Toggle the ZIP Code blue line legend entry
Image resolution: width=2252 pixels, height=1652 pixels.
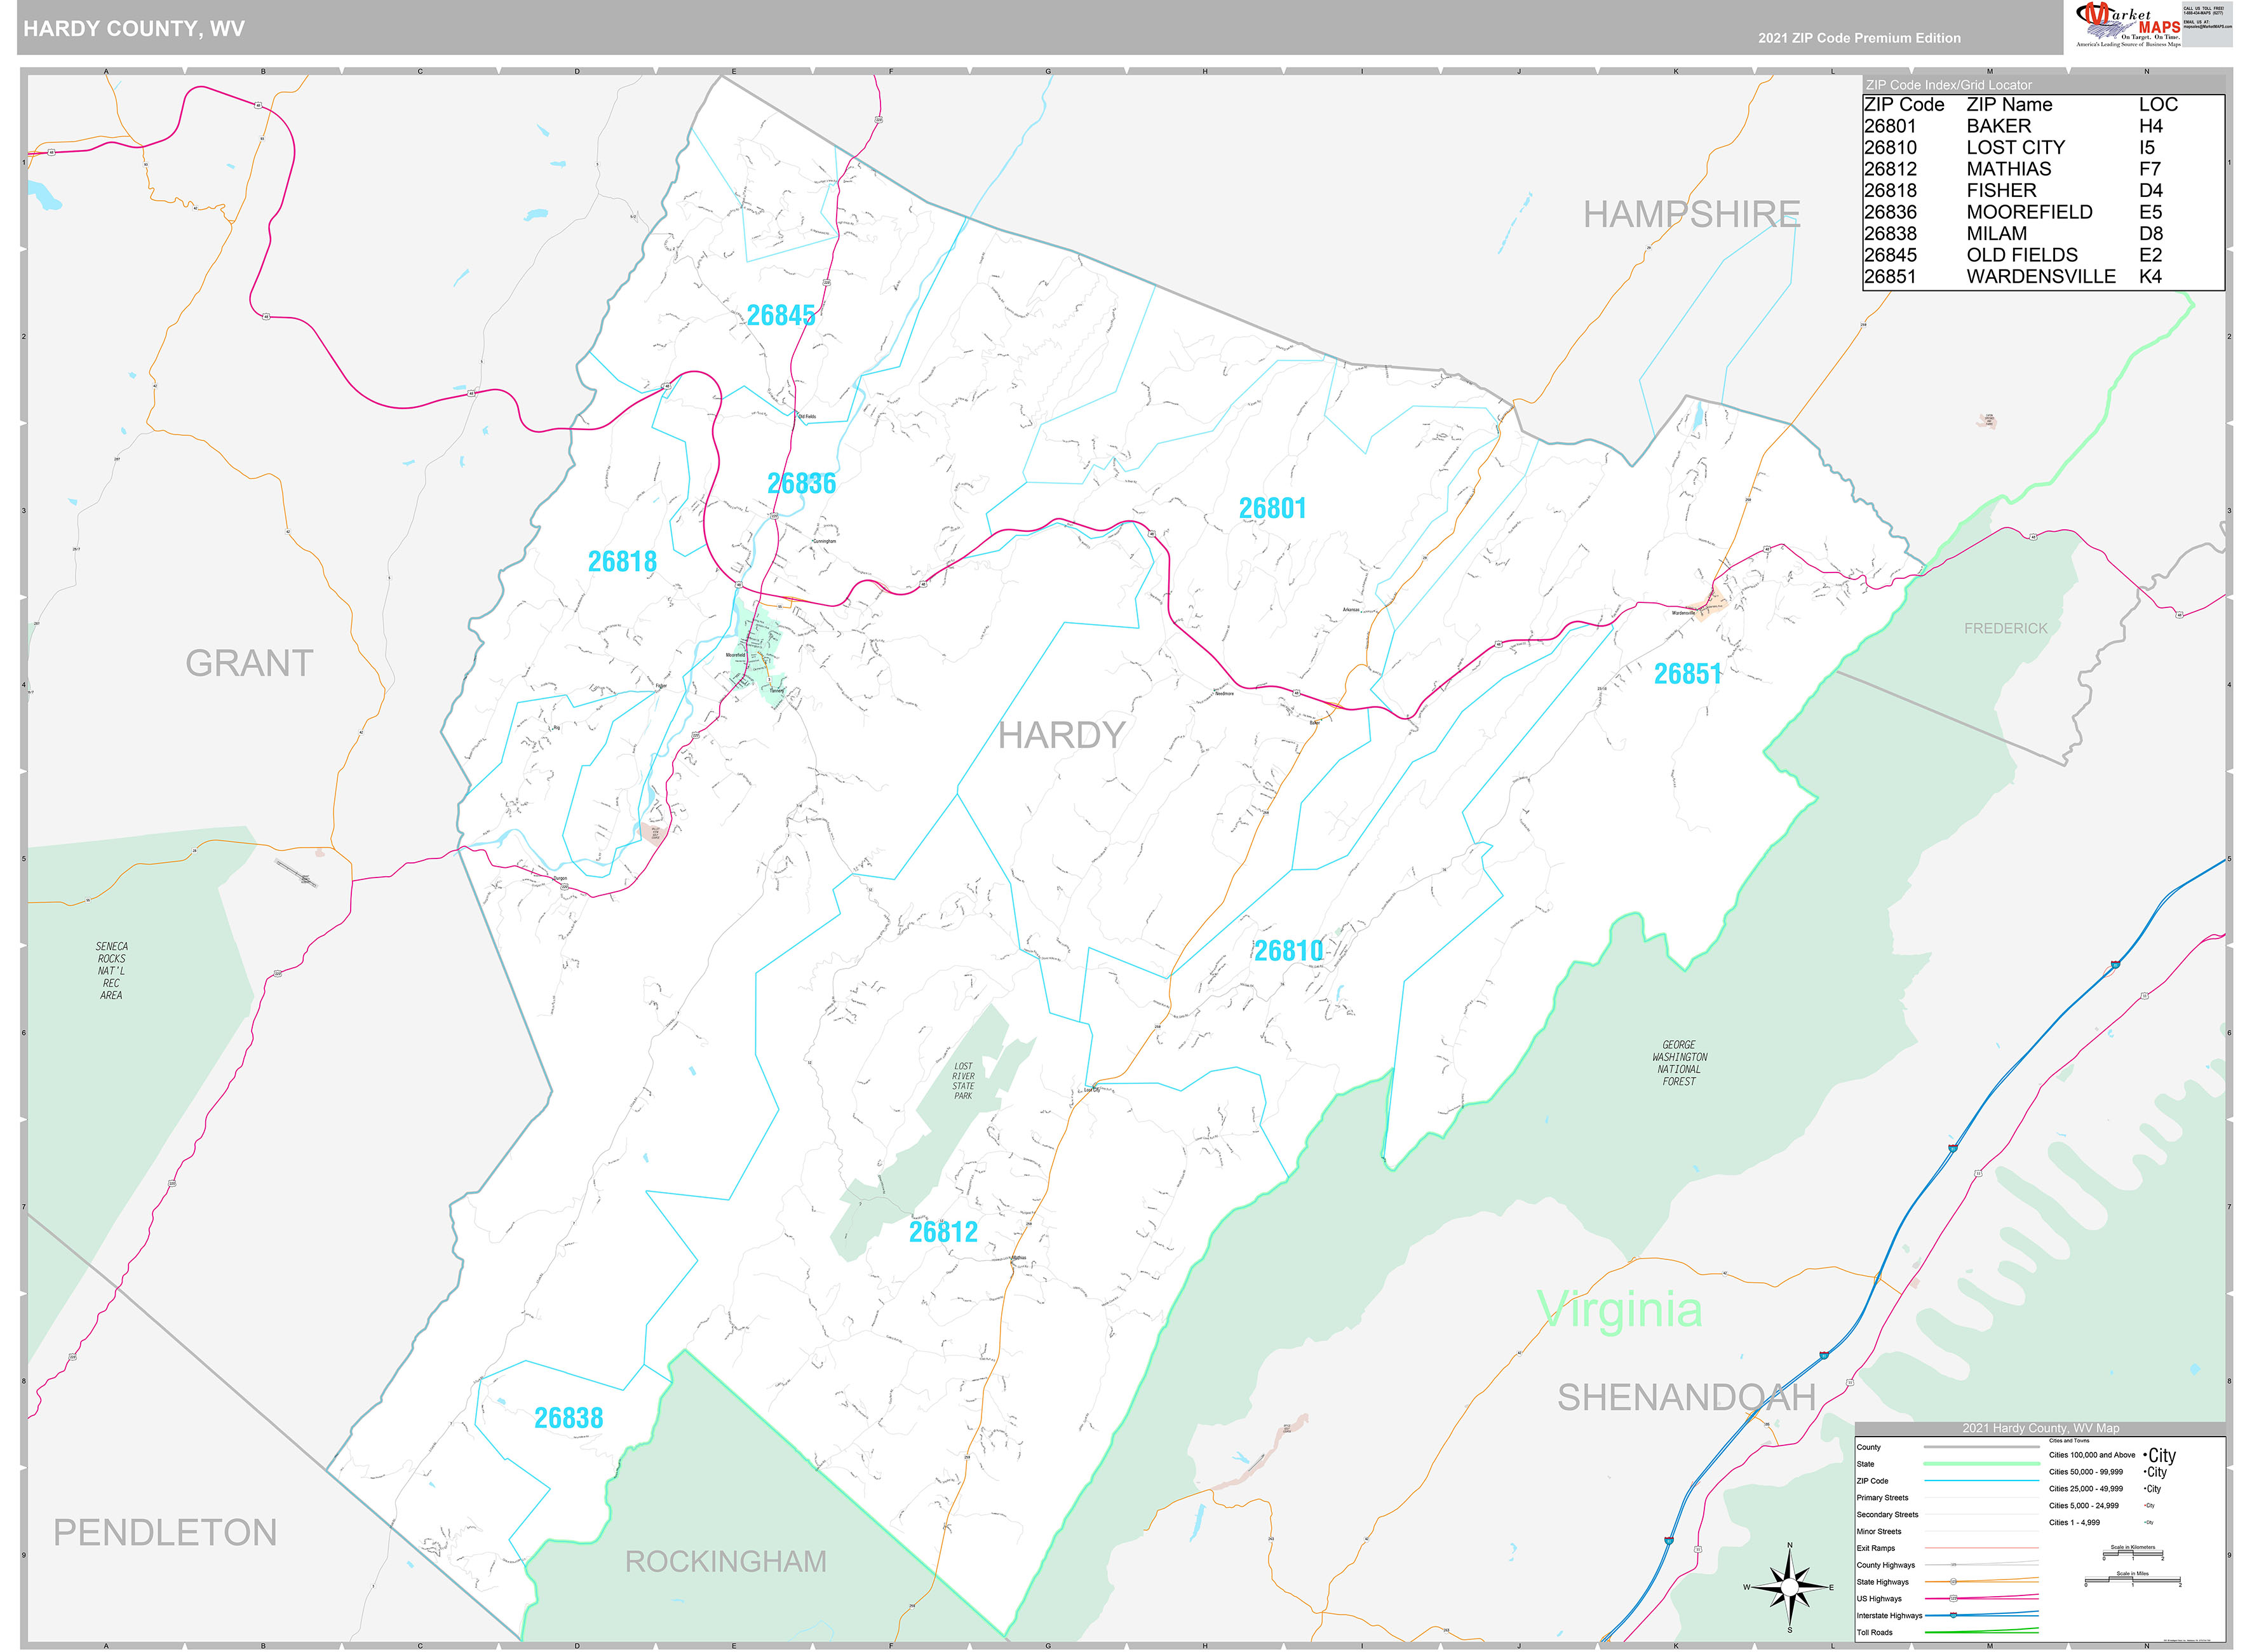coord(1982,1481)
